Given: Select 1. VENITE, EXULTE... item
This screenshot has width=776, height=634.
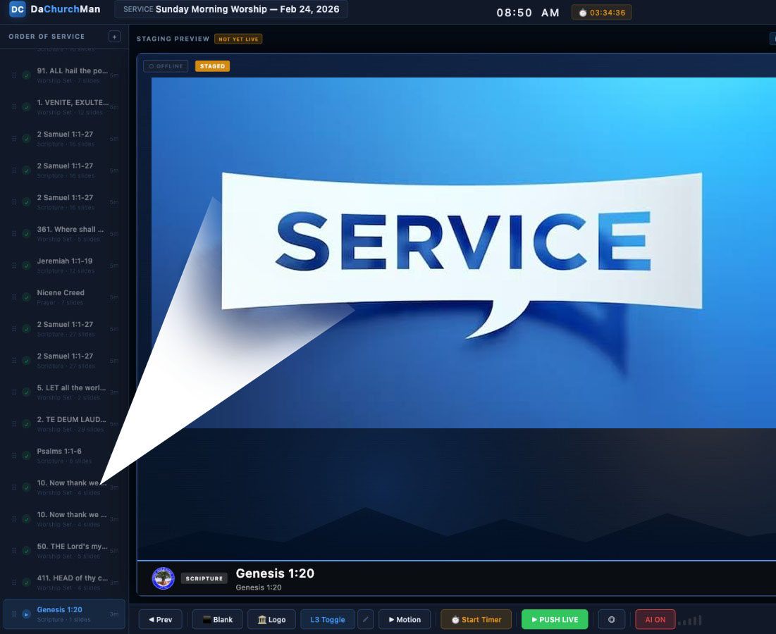Looking at the screenshot, I should (64, 107).
